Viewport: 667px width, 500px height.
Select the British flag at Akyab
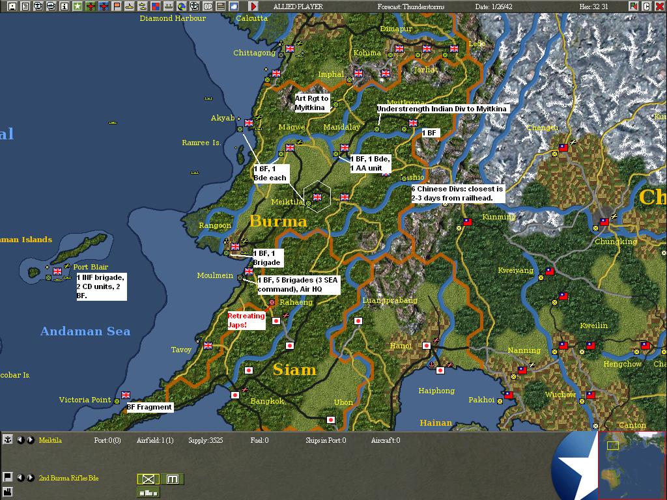(x=249, y=123)
